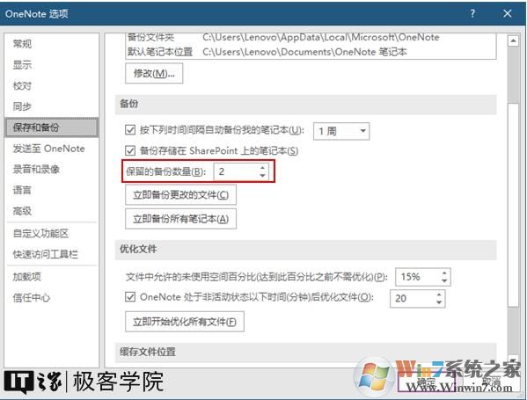Viewport: 527px width, 400px height.
Task: Select 信任中心 category
Action: (x=32, y=297)
